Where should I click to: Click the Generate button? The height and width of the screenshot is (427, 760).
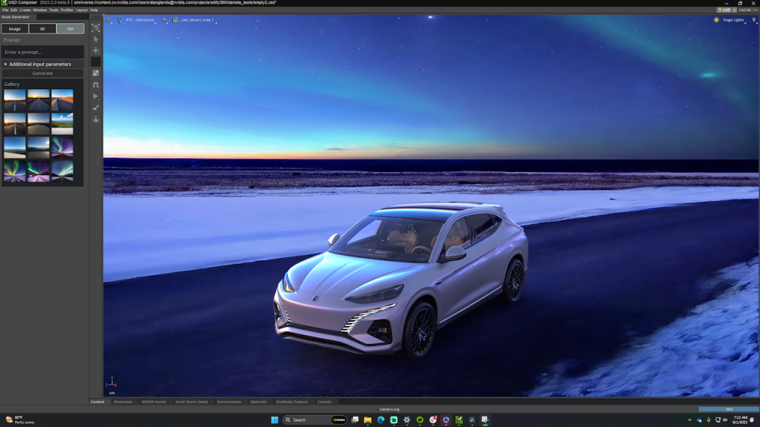coord(42,73)
